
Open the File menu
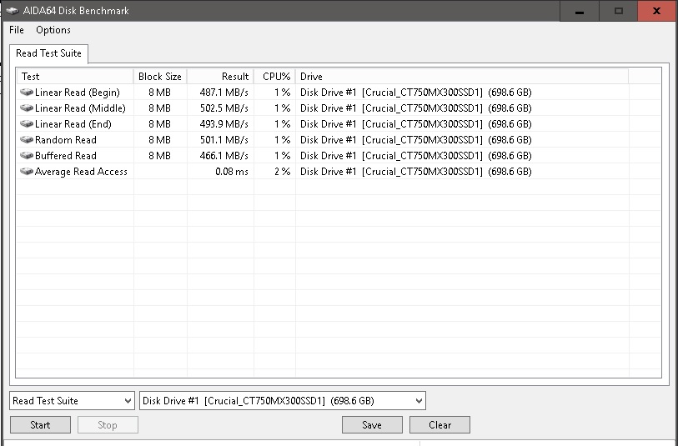17,30
